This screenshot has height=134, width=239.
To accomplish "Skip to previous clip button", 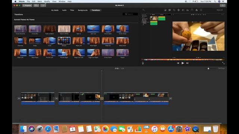I will (x=178, y=63).
